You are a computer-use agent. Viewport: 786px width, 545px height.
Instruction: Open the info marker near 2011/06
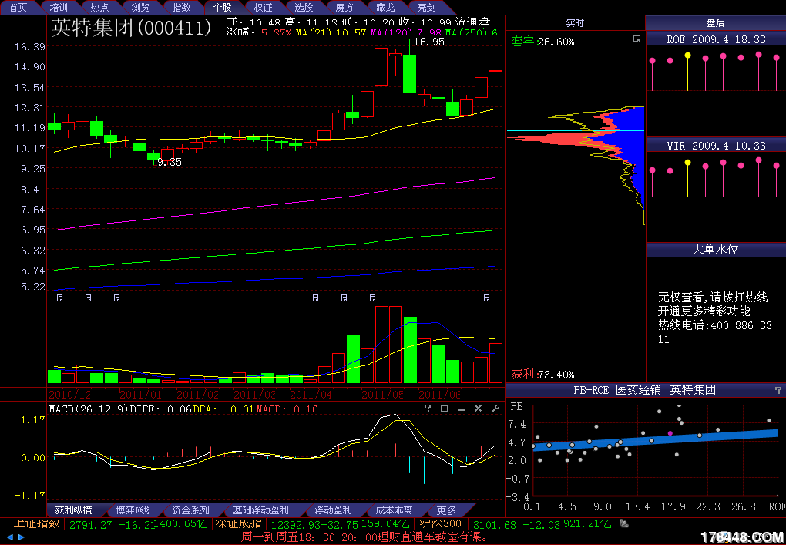(x=487, y=297)
